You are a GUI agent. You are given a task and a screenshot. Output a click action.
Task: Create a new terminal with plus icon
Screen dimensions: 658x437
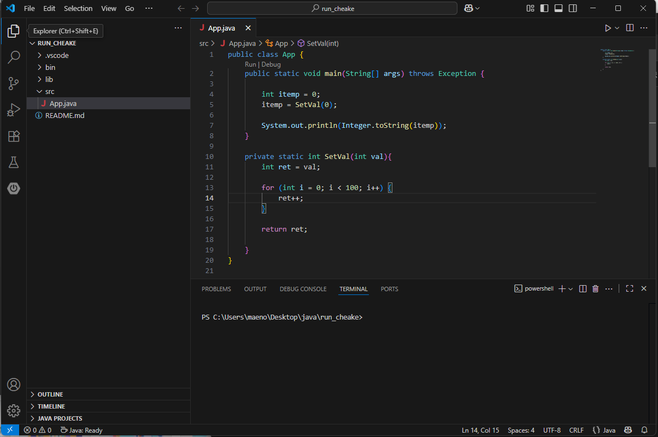click(561, 288)
